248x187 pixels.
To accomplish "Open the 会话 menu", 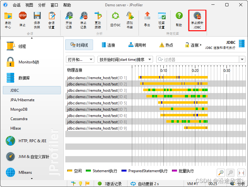I will (16, 5).
